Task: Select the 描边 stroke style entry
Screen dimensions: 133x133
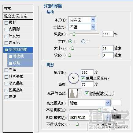Action: click(18, 97)
